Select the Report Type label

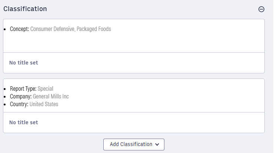pos(23,88)
